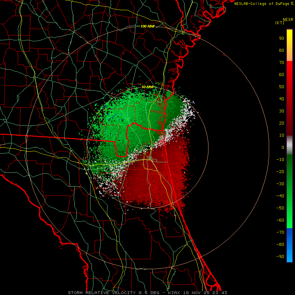295x295 pixels.
Task: Click the 90 value on the velocity scale
Action: [282, 38]
